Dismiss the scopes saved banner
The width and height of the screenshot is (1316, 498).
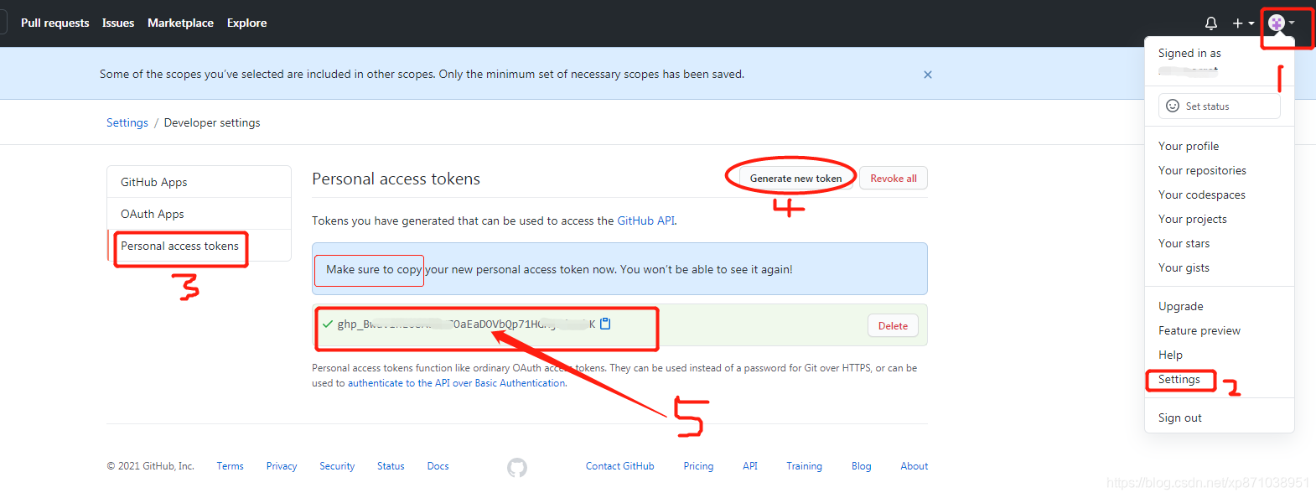(928, 75)
